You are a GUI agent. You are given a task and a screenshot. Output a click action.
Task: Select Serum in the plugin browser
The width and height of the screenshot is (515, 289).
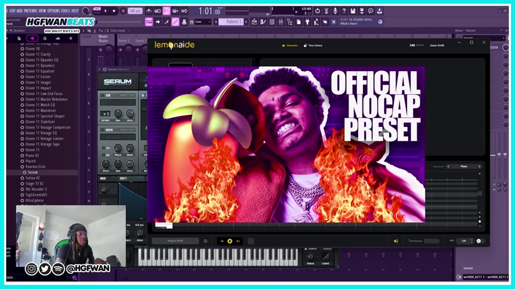32,172
